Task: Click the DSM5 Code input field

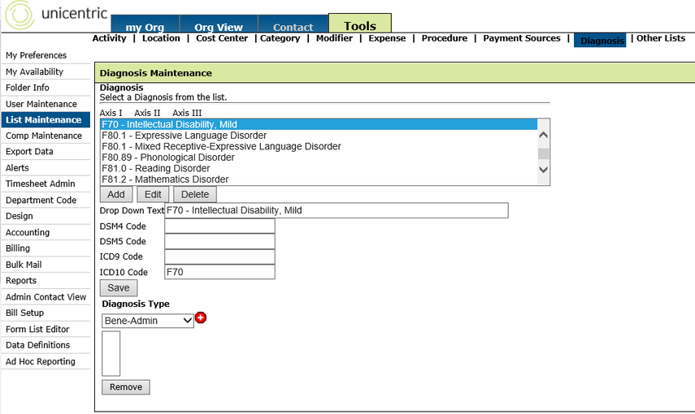Action: click(x=219, y=241)
